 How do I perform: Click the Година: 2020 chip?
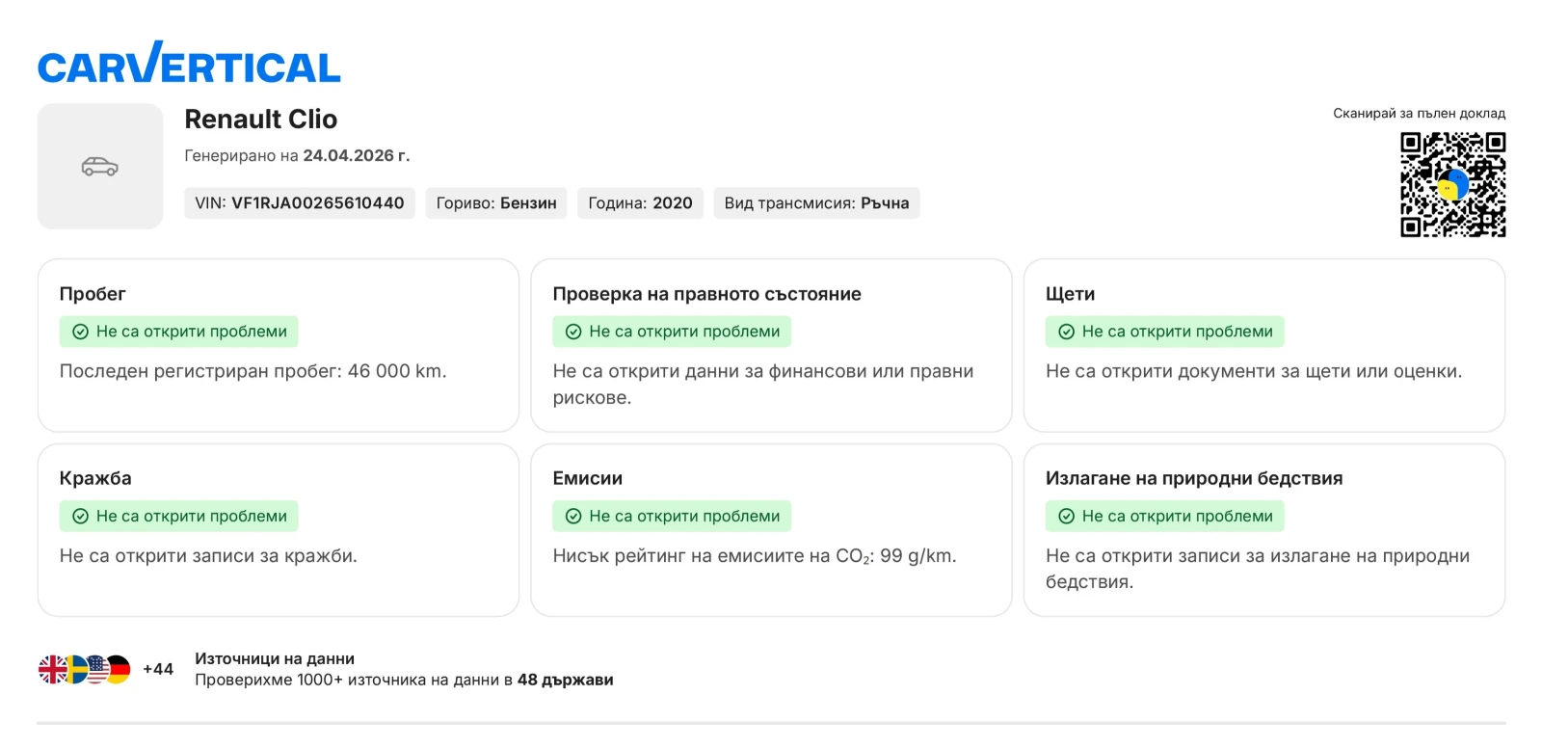click(x=640, y=203)
